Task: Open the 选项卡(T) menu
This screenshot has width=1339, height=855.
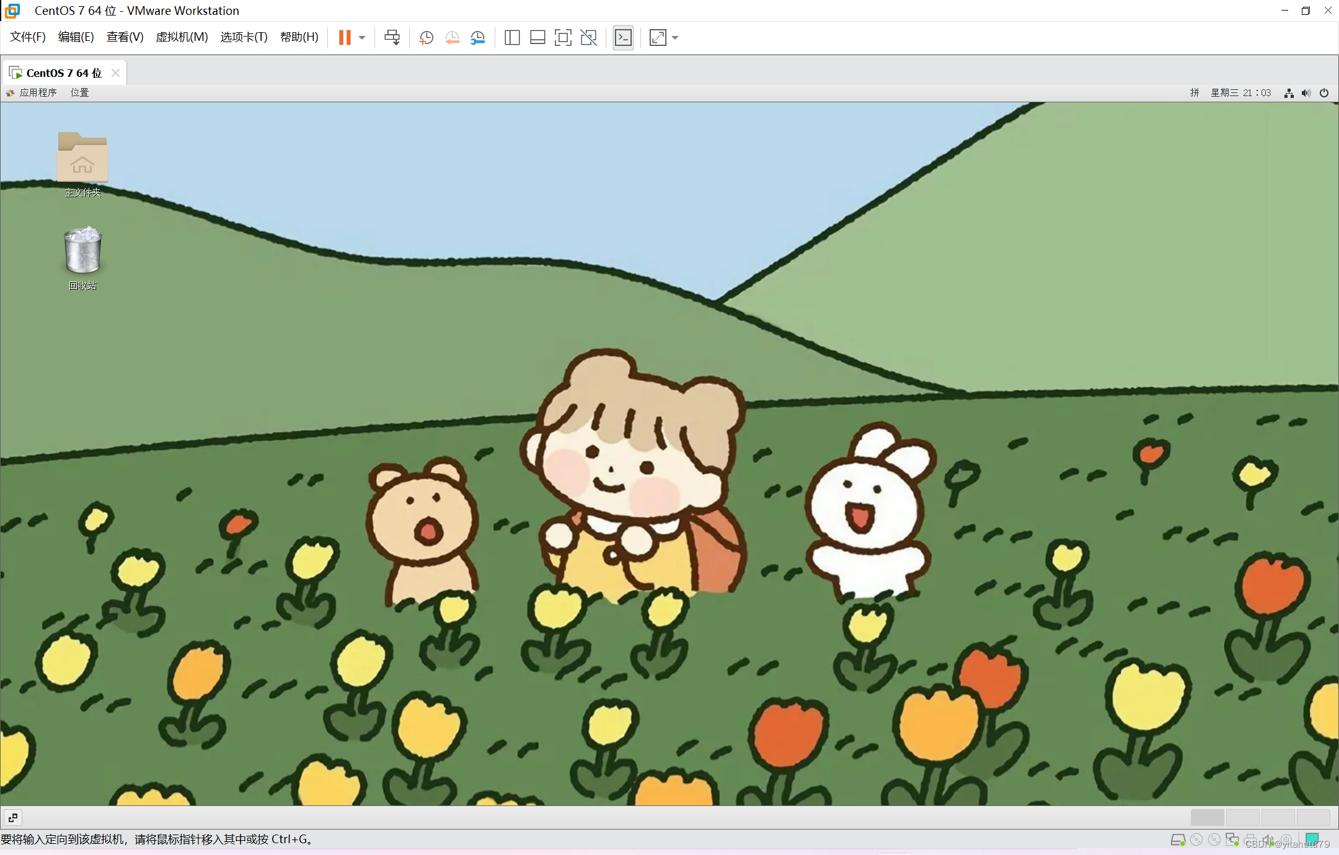Action: click(x=244, y=37)
